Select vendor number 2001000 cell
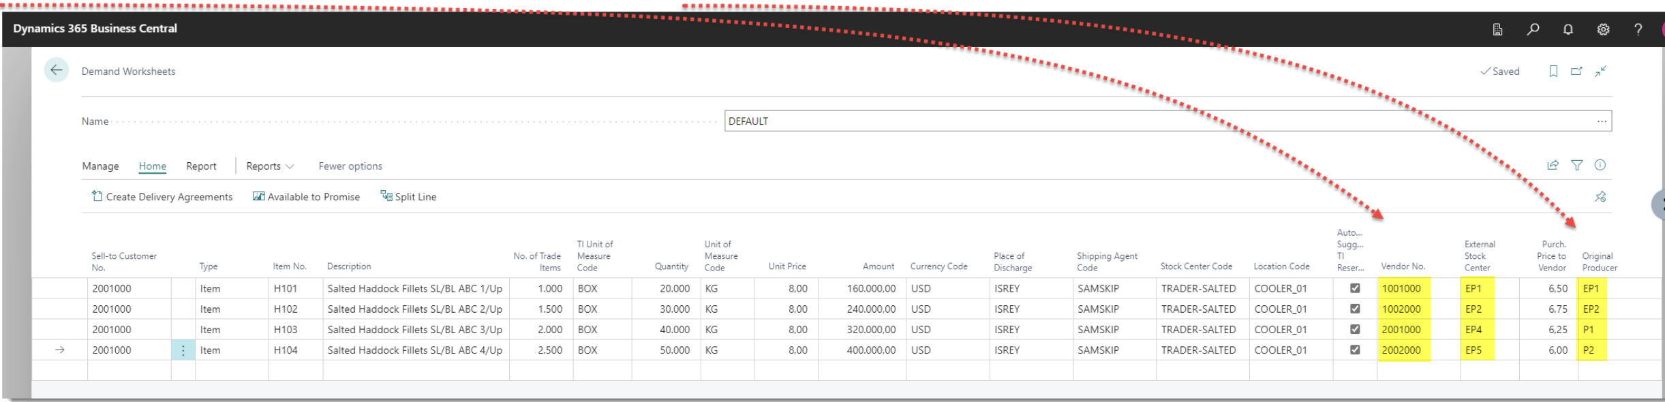Screen dimensions: 1665x402 pos(1401,330)
